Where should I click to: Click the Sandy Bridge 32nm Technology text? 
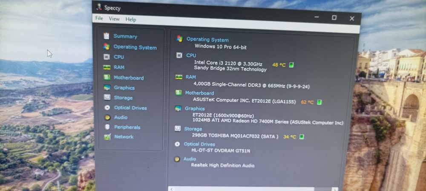[x=230, y=69]
